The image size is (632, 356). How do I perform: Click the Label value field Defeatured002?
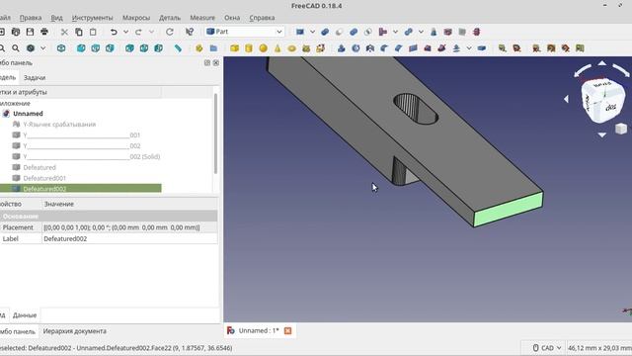(x=129, y=238)
